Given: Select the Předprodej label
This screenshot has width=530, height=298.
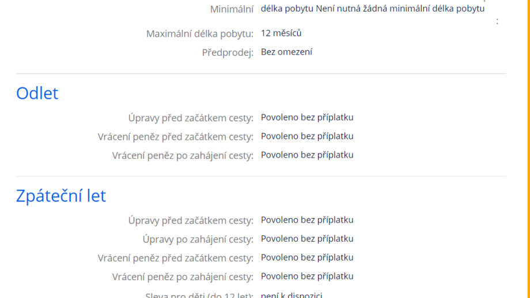Looking at the screenshot, I should point(228,52).
